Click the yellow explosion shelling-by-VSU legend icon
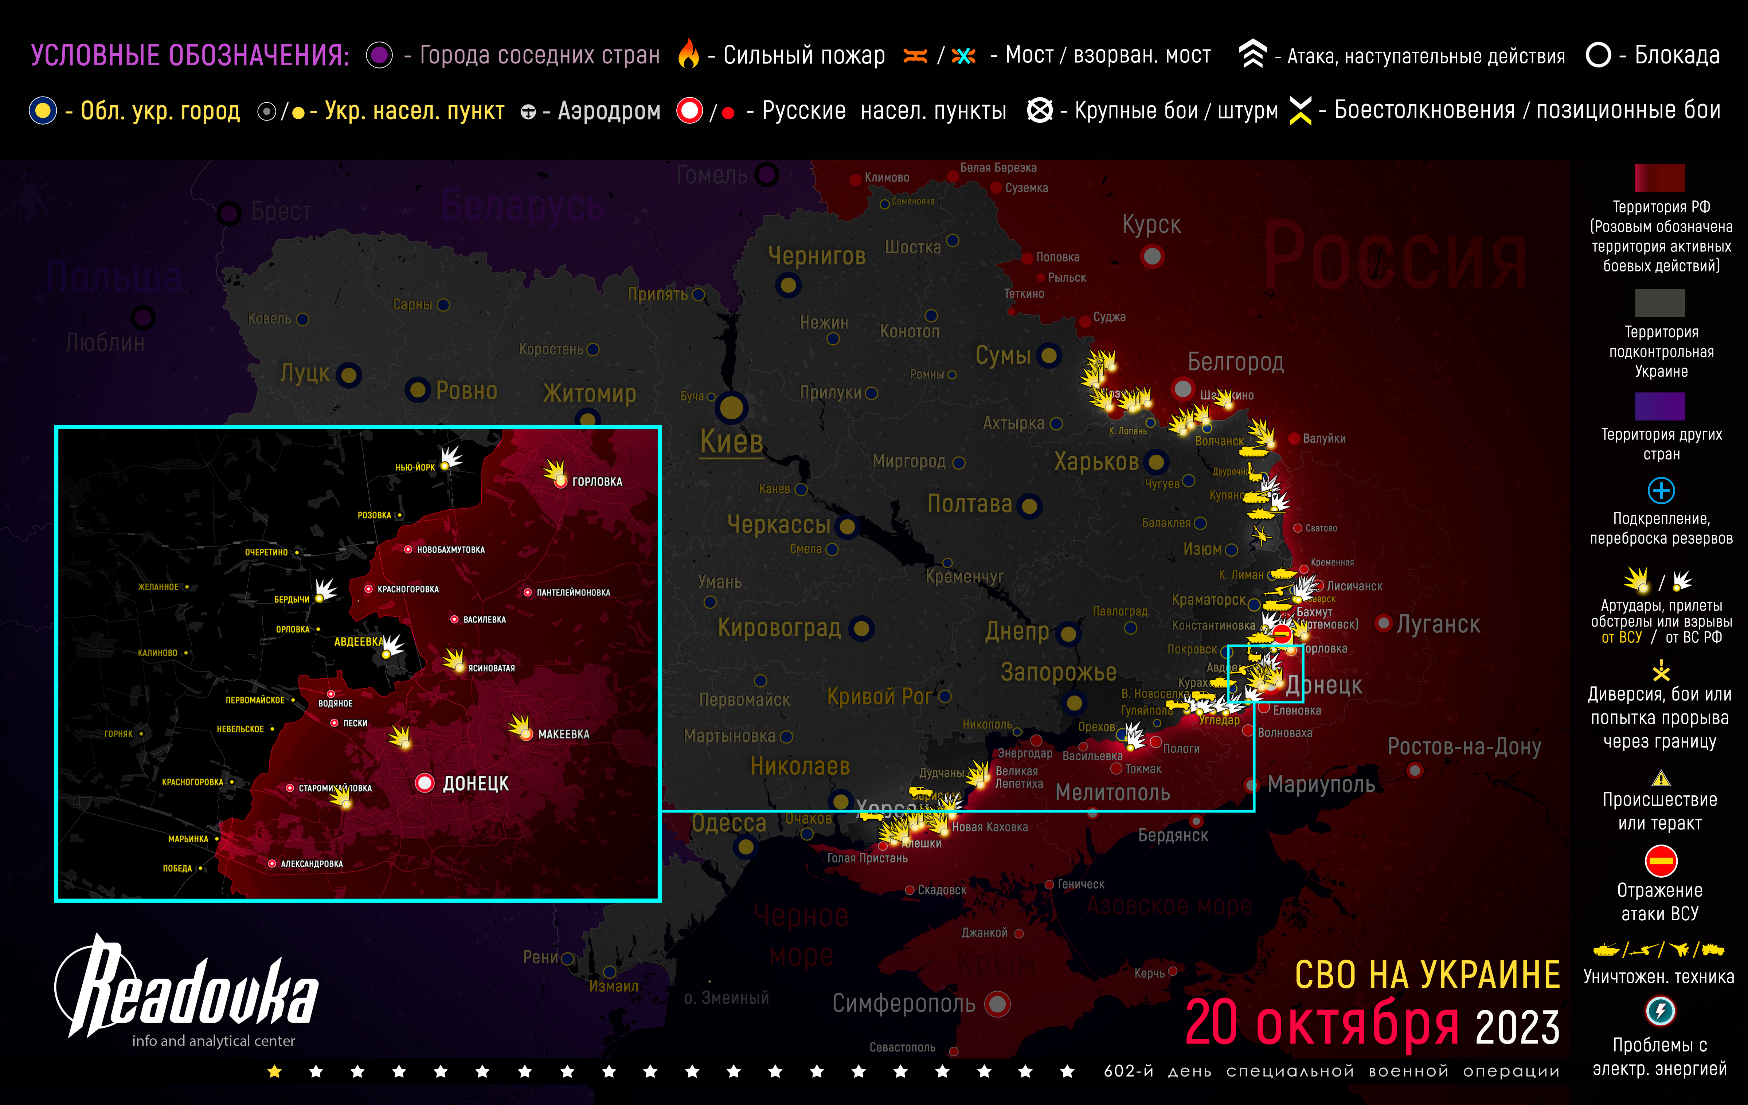 [x=1638, y=580]
